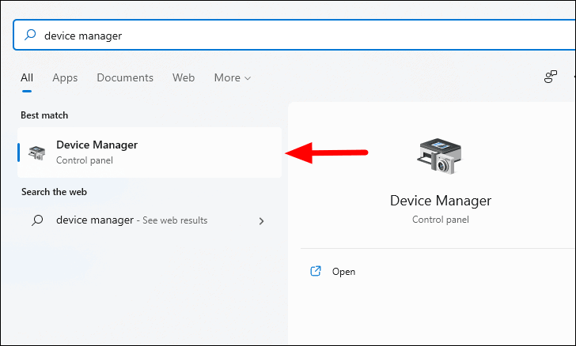Open the search feedback people icon

pyautogui.click(x=551, y=77)
